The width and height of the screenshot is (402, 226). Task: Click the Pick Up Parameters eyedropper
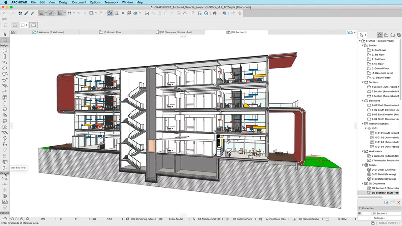click(x=26, y=13)
